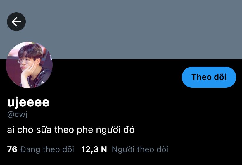Click the face wearing glasses in the avatar
Screen dimensions: 242x165
click(x=26, y=62)
